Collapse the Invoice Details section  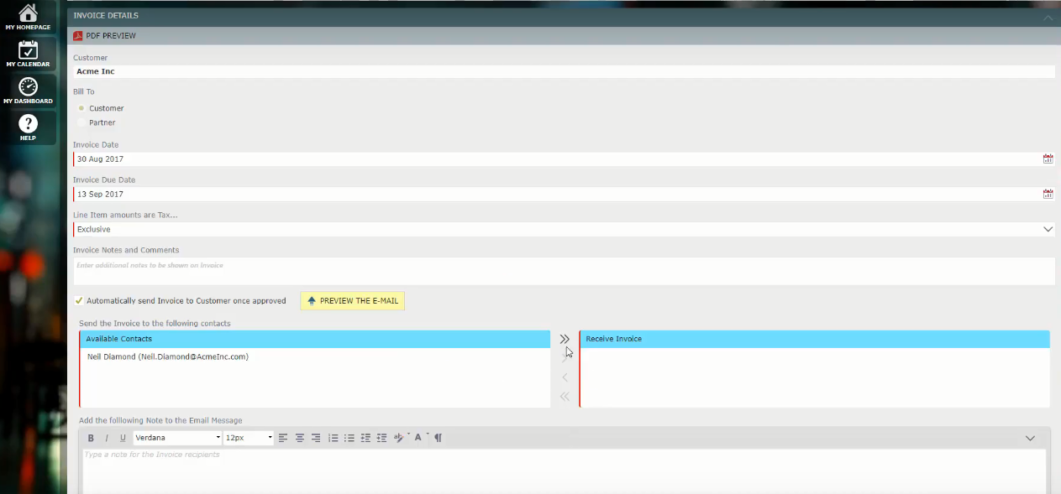coord(1048,17)
